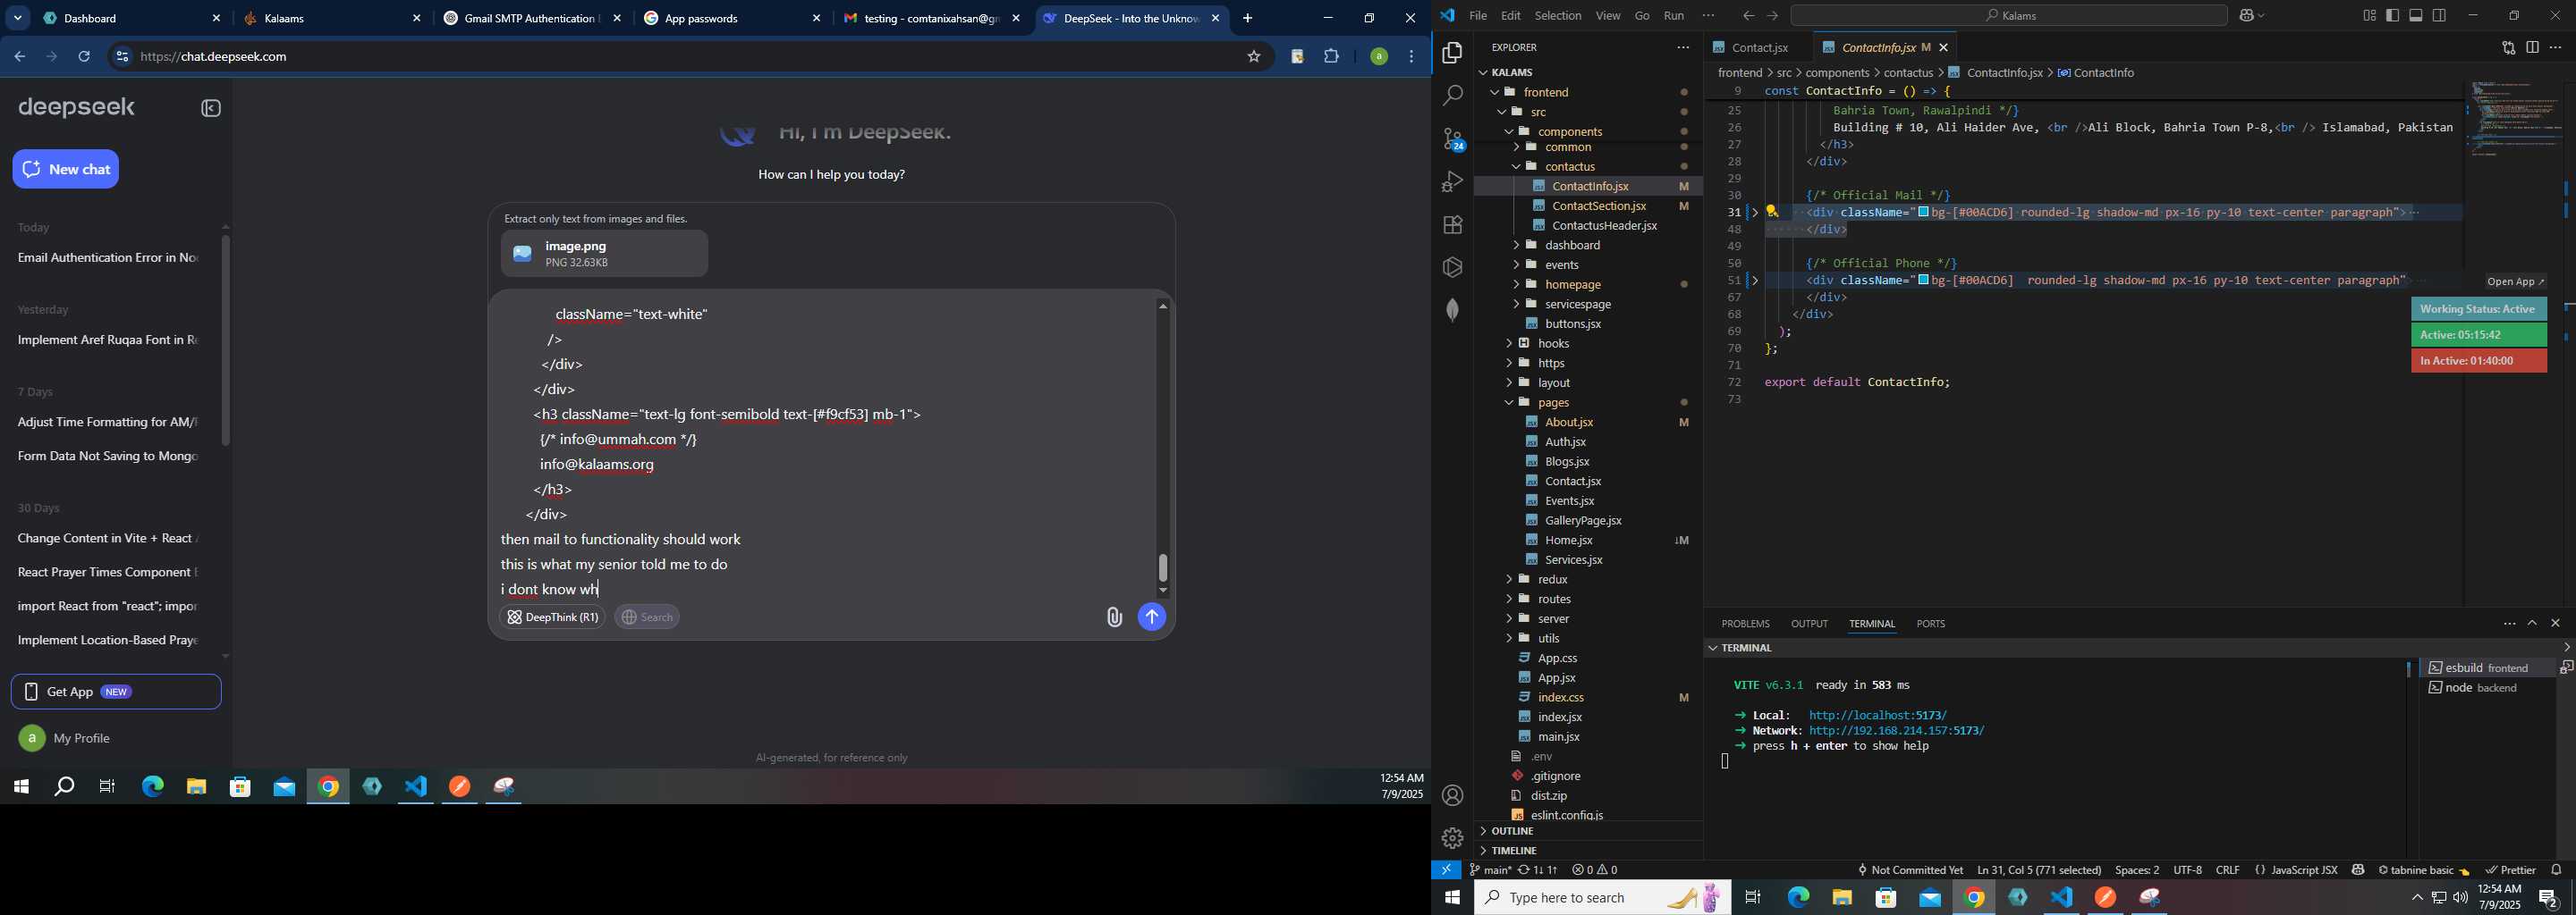Click DeepSeek message box scrollbar thumb

[x=1163, y=567]
